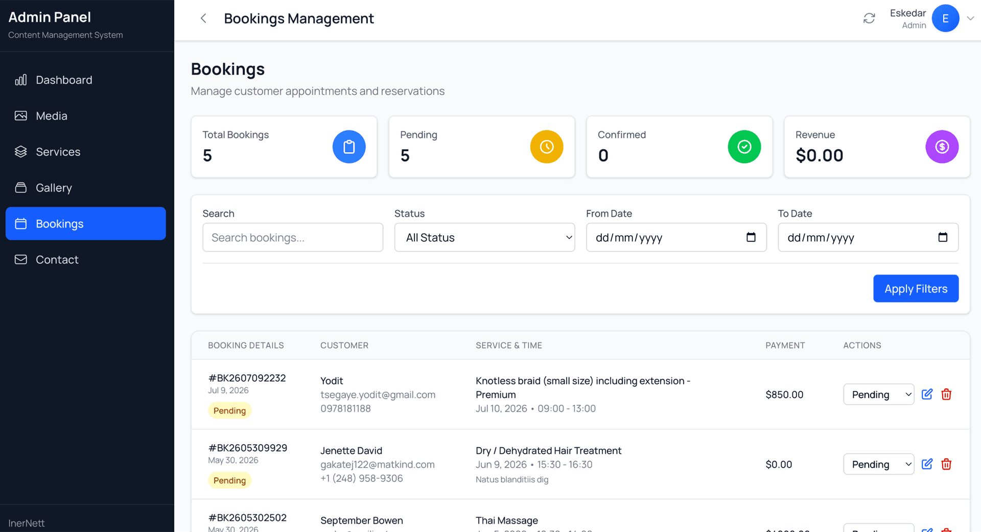Image resolution: width=981 pixels, height=532 pixels.
Task: Click phone number 0978181188
Action: pyautogui.click(x=345, y=408)
